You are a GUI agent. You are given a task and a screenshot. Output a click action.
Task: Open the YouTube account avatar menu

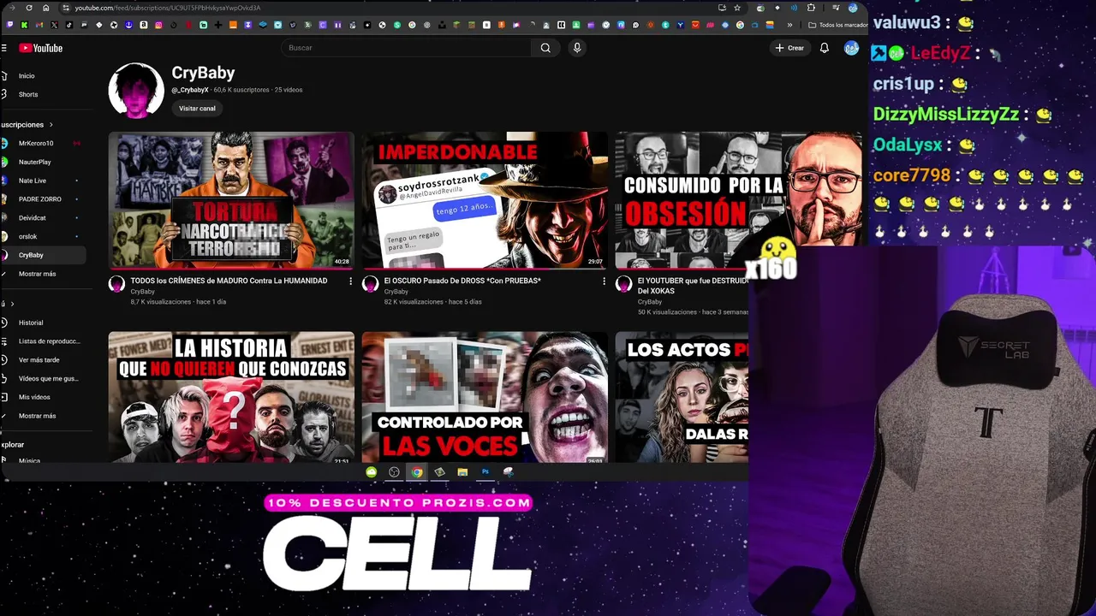click(x=851, y=48)
